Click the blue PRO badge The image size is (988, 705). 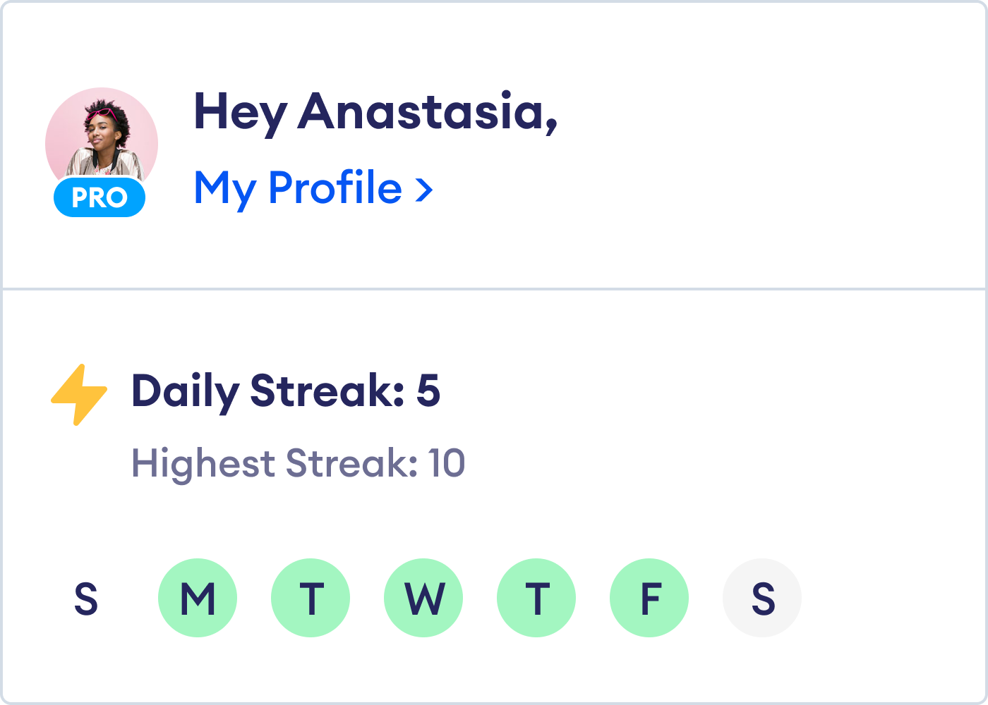(100, 198)
